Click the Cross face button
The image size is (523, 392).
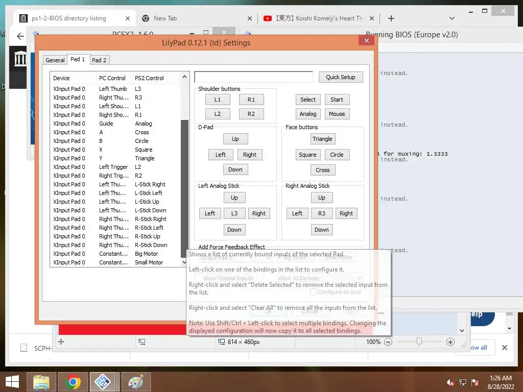click(323, 170)
